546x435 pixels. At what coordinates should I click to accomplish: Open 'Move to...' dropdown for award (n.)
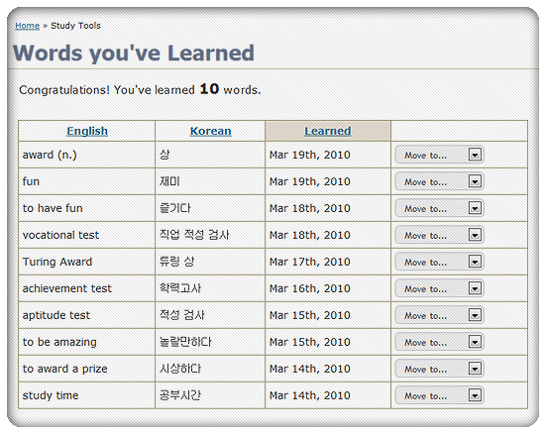pyautogui.click(x=439, y=155)
